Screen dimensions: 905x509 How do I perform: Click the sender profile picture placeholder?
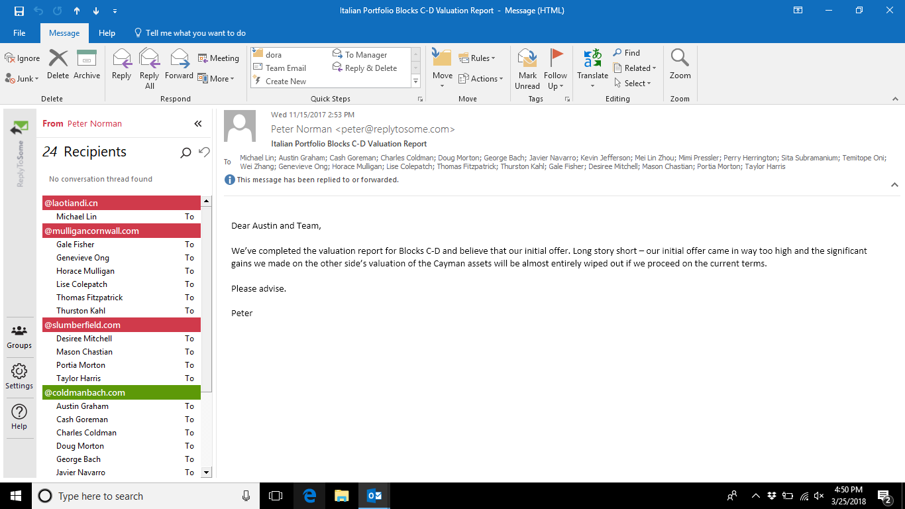[240, 126]
